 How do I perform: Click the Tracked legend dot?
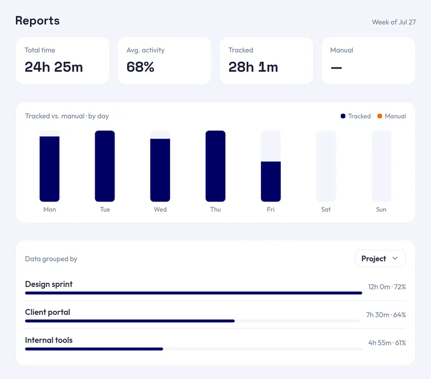343,116
